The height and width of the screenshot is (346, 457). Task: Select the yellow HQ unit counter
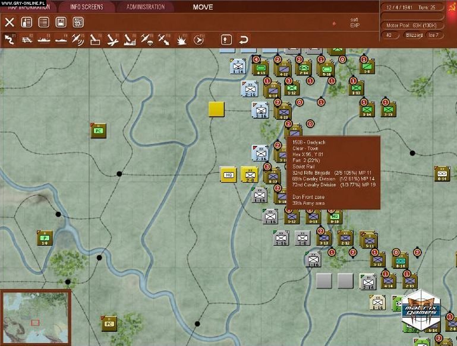tap(228, 174)
